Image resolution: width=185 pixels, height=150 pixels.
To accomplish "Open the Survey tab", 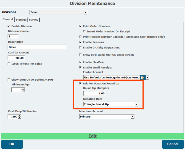I will click(x=34, y=20).
